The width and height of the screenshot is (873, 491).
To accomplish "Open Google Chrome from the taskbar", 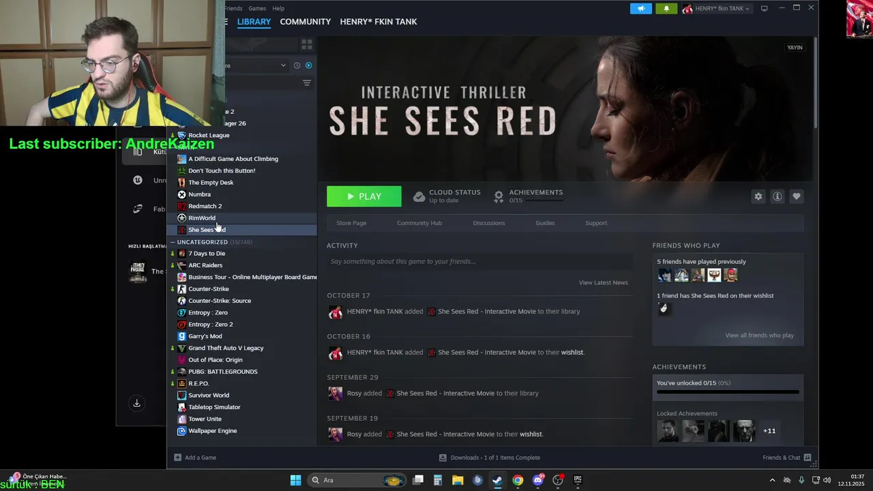I will pyautogui.click(x=518, y=480).
